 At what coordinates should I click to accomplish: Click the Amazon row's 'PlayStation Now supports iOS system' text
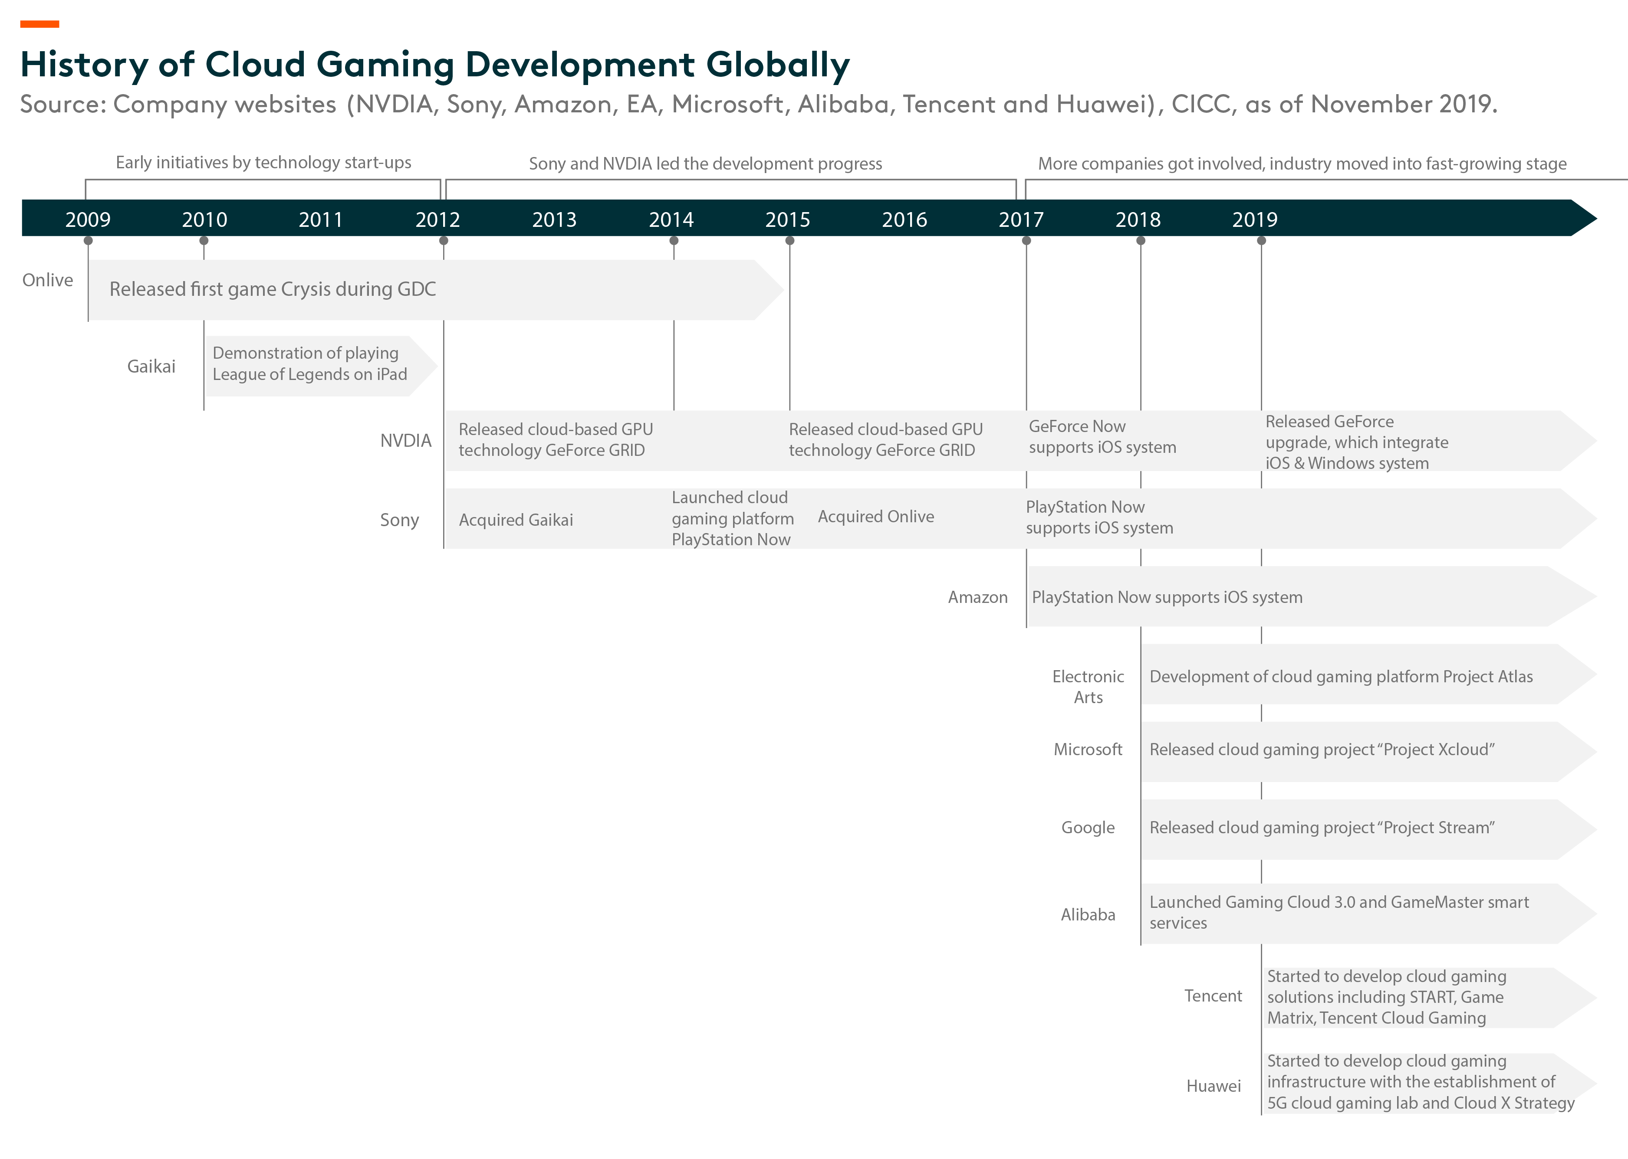coord(1167,597)
